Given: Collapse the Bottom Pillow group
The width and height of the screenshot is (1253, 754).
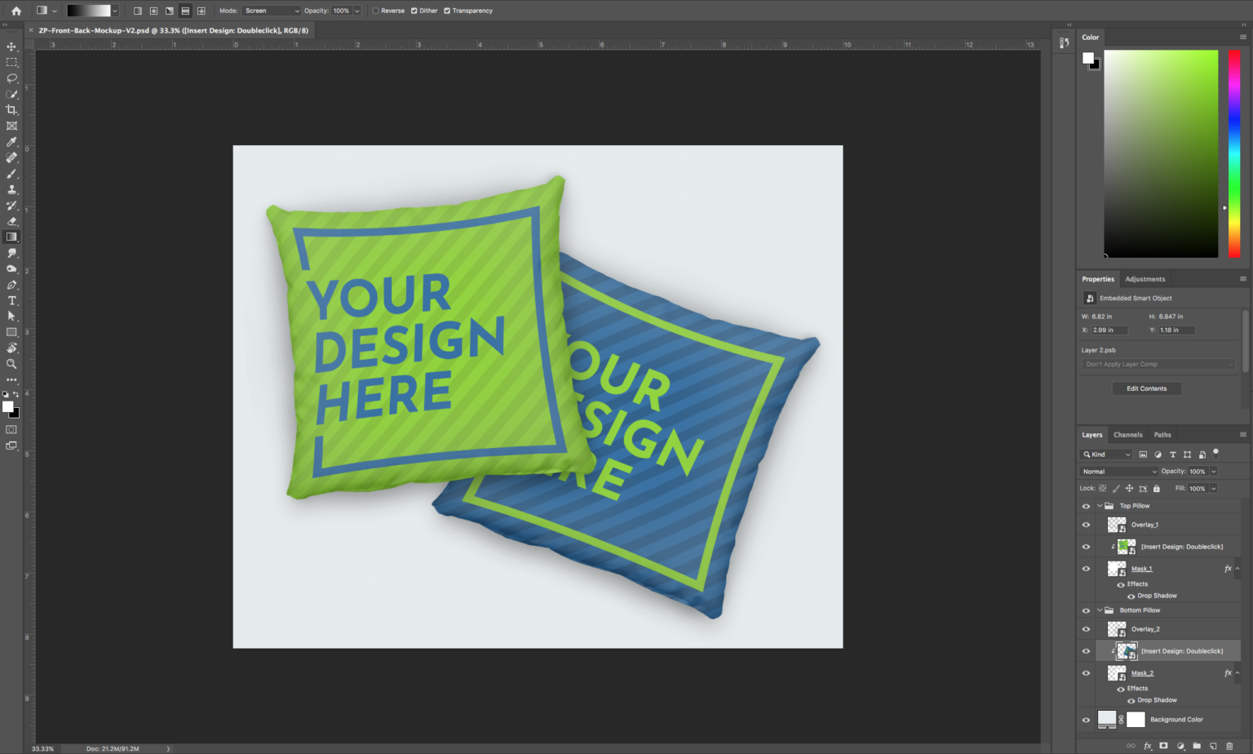Looking at the screenshot, I should click(x=1099, y=610).
